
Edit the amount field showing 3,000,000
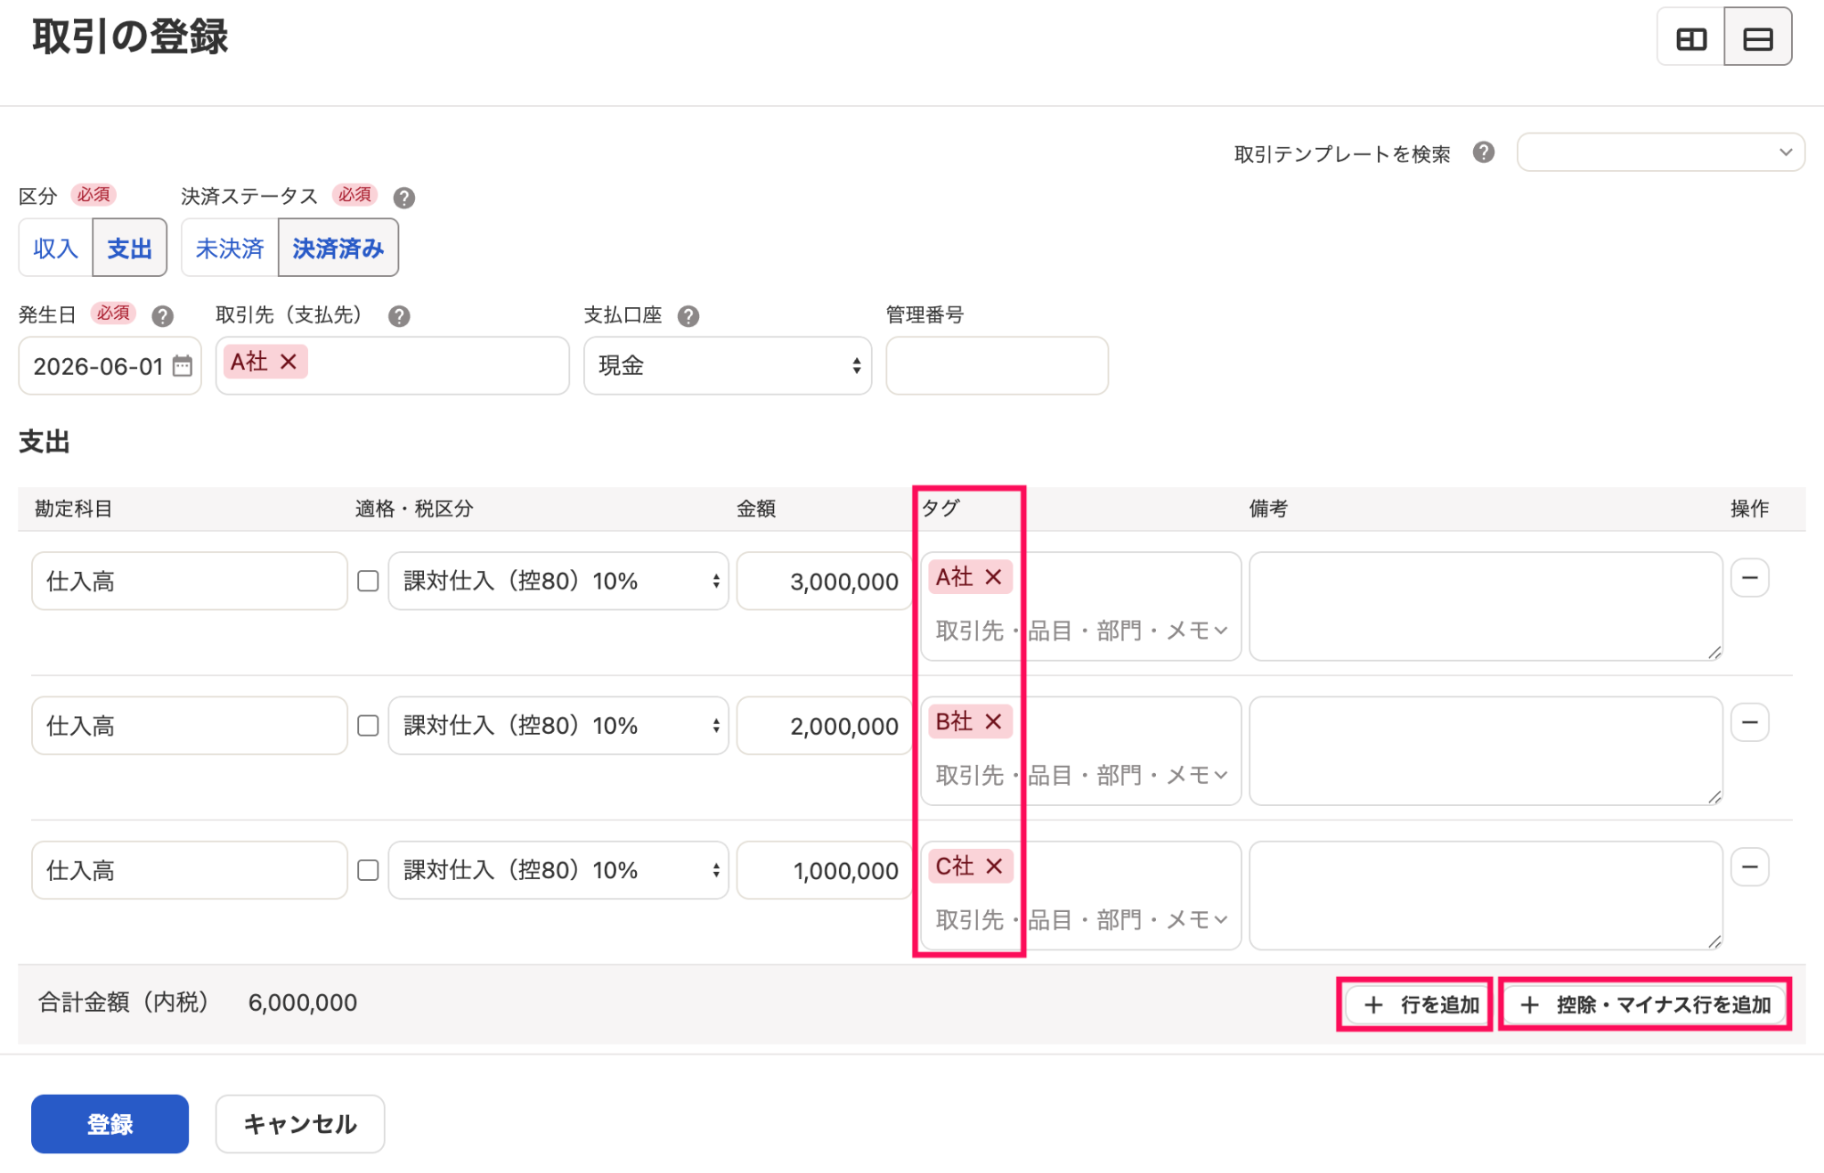coord(824,581)
